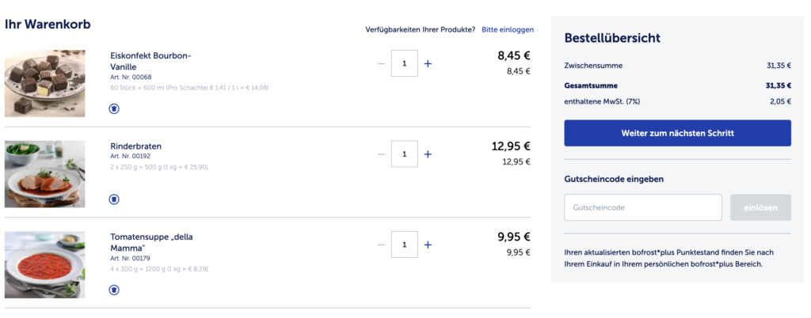811x318 pixels.
Task: Select quantity field for Tomatensuppe
Action: coord(405,244)
